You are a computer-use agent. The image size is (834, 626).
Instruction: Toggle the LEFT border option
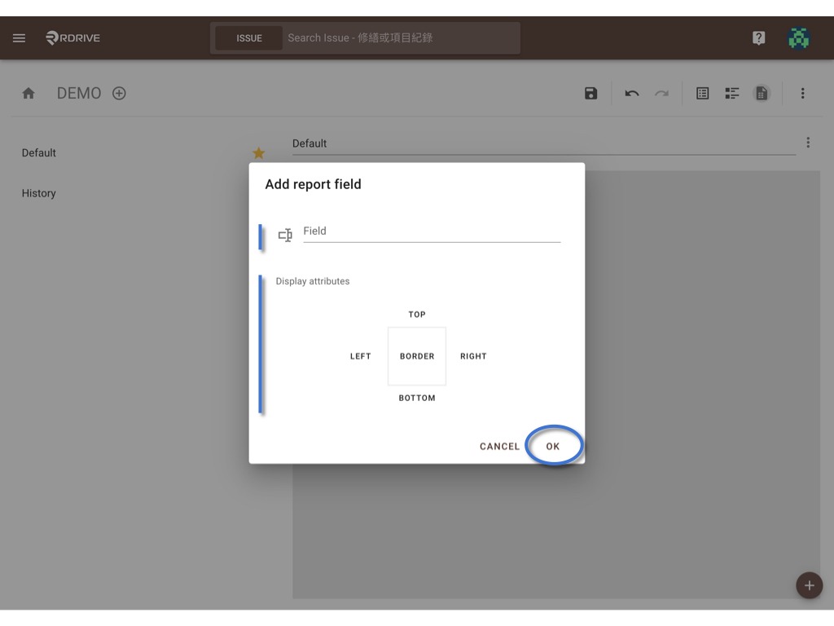pos(360,356)
